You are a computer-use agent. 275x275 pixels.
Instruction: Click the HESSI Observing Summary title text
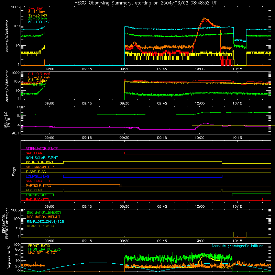tap(145, 3)
